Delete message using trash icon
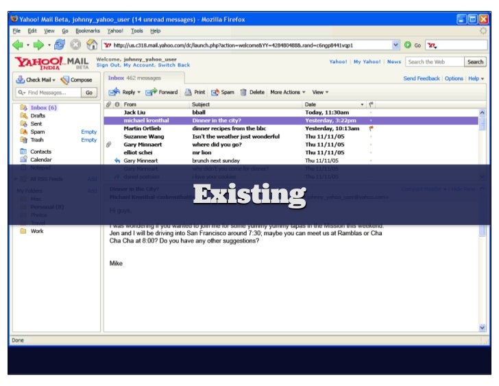The height and width of the screenshot is (386, 499). tap(243, 92)
